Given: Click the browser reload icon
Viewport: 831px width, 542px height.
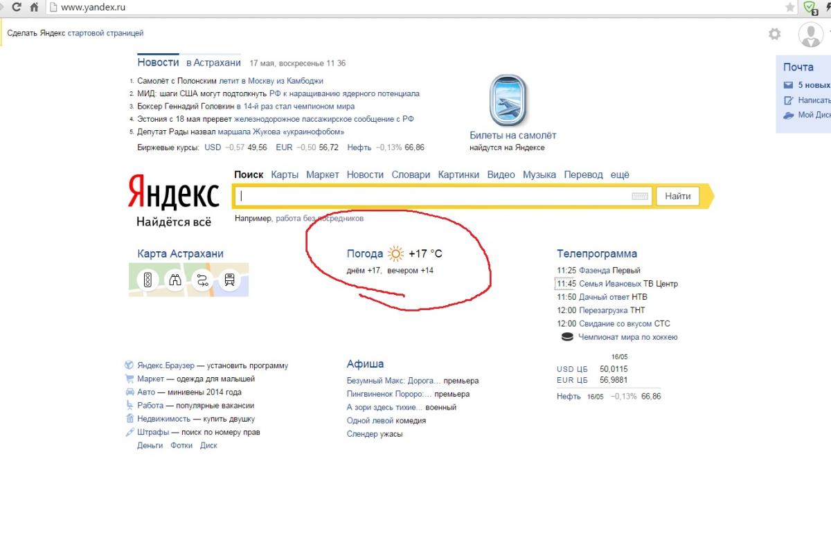Looking at the screenshot, I should pyautogui.click(x=16, y=8).
